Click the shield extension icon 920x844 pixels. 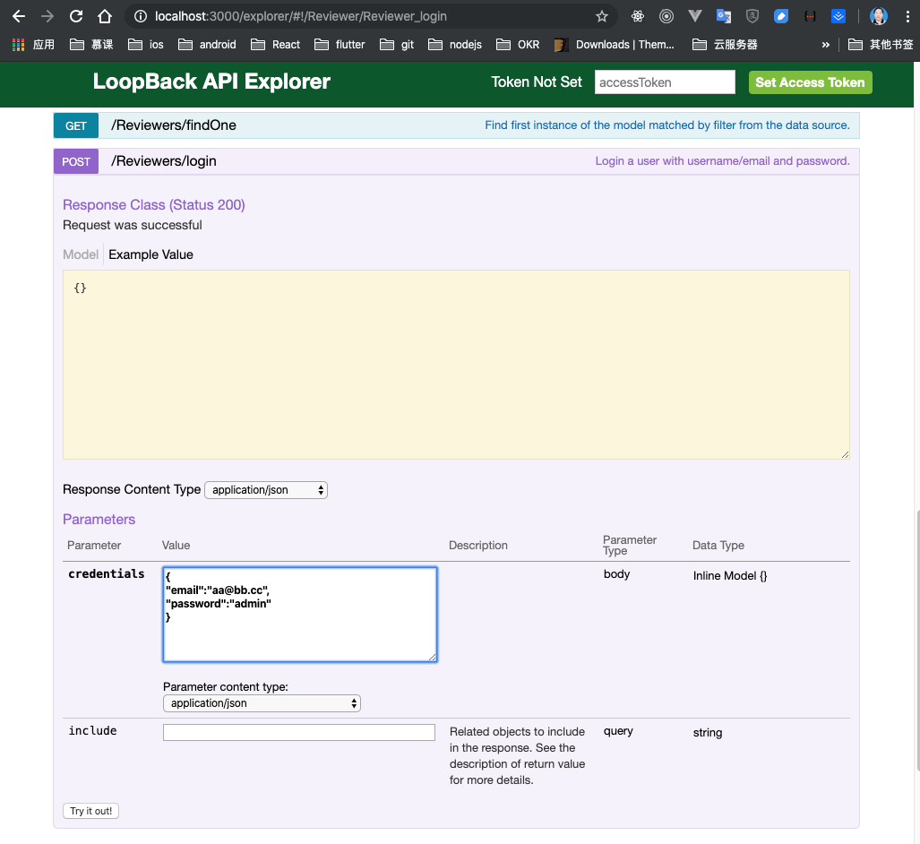pos(752,16)
